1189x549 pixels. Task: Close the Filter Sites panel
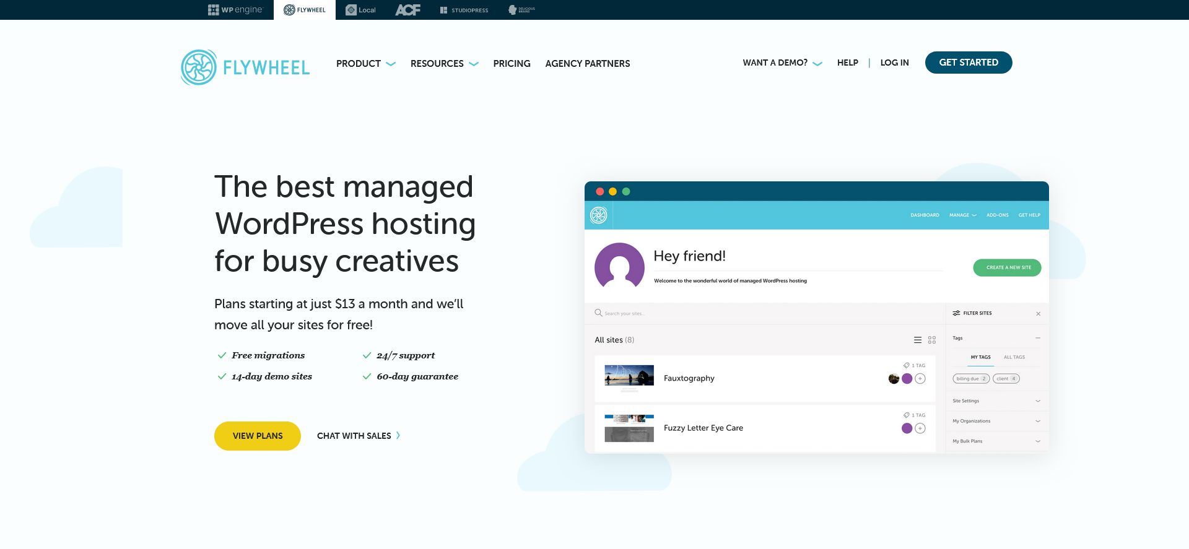1038,314
